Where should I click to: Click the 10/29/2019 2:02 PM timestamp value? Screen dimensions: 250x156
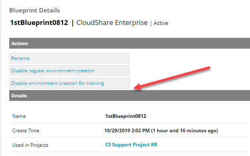pyautogui.click(x=127, y=131)
